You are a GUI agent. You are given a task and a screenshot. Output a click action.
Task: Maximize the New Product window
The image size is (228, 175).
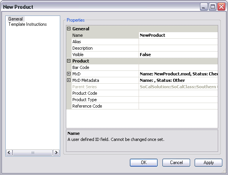pos(212,7)
